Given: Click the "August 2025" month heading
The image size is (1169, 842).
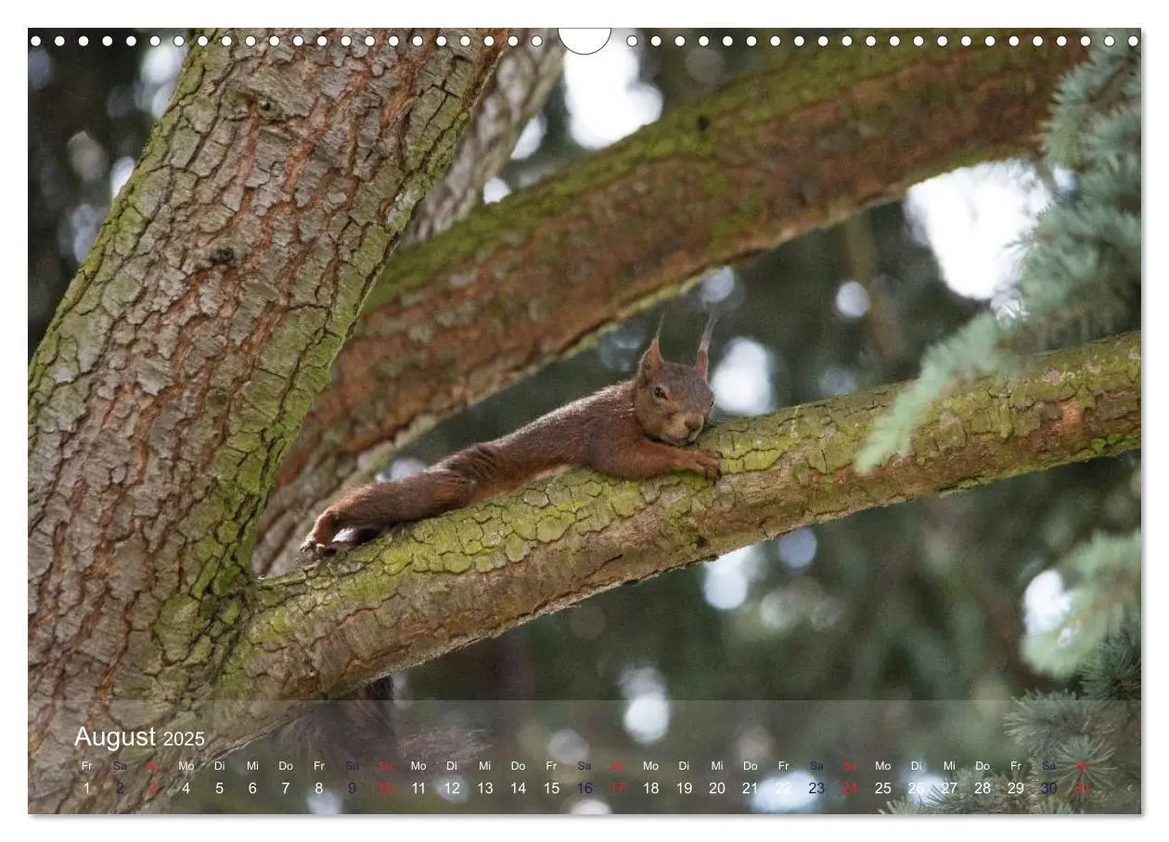Looking at the screenshot, I should (x=139, y=737).
